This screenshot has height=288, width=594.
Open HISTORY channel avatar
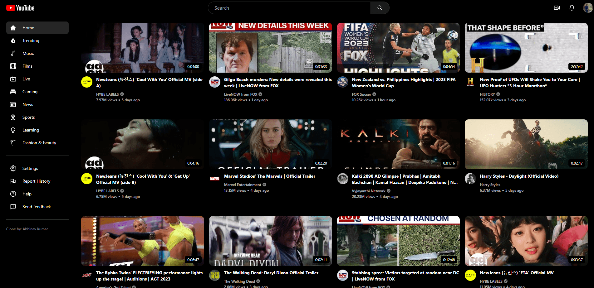pyautogui.click(x=470, y=82)
